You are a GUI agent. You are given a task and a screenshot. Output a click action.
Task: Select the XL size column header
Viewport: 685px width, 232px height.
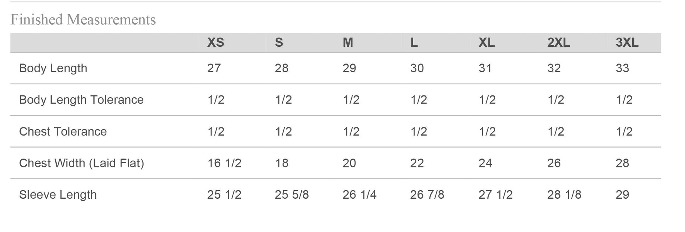point(486,42)
